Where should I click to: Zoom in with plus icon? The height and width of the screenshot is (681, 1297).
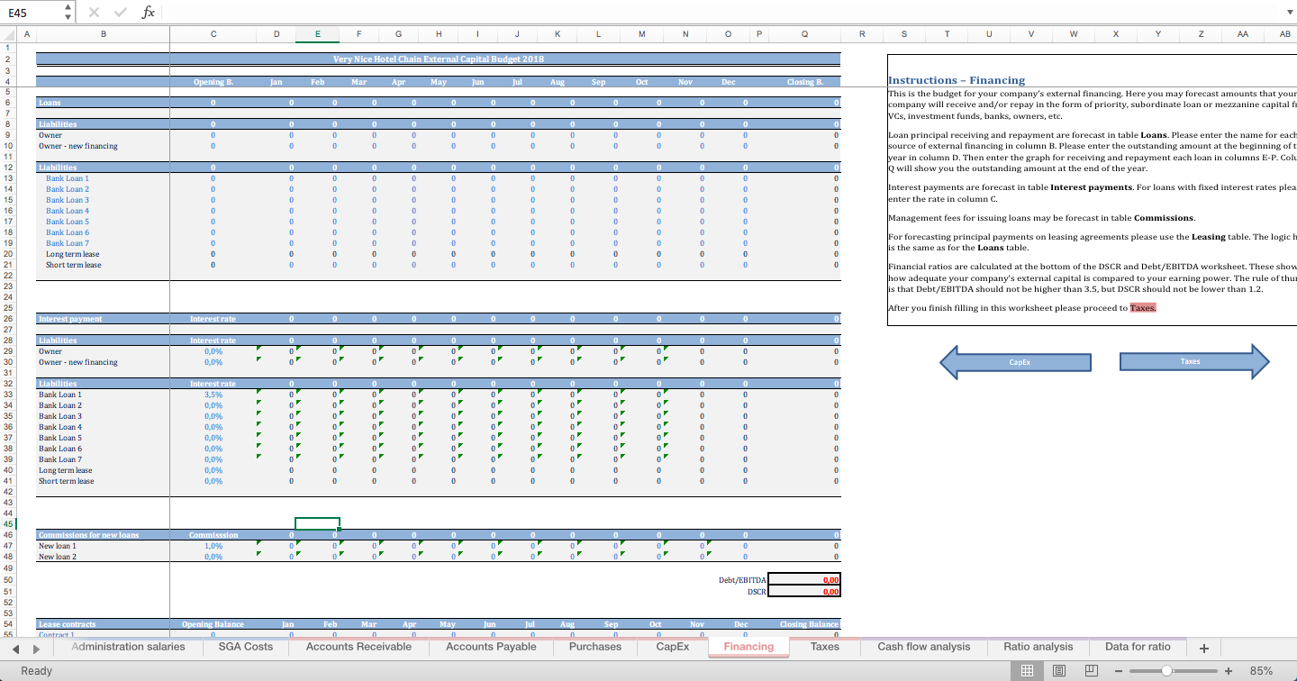coord(1228,670)
